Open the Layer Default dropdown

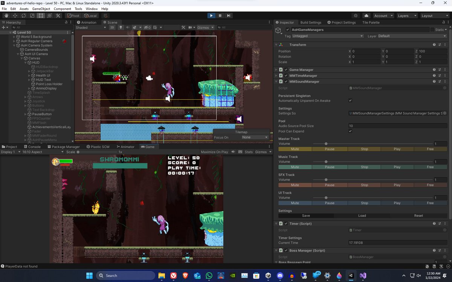click(x=412, y=36)
